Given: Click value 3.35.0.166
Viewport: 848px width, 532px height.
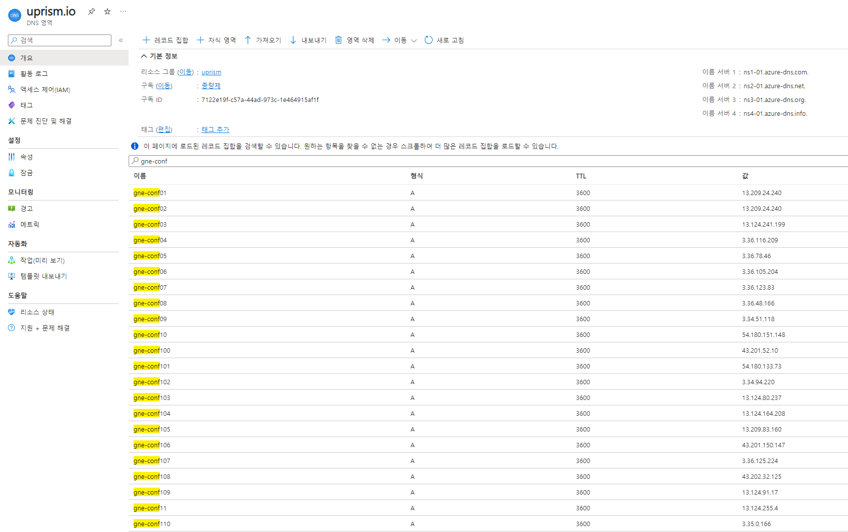Looking at the screenshot, I should point(756,524).
